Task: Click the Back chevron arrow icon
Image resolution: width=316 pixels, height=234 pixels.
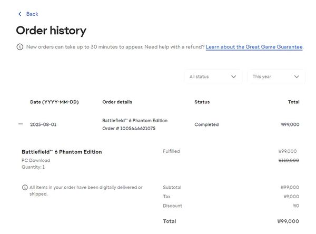Action: tap(20, 14)
